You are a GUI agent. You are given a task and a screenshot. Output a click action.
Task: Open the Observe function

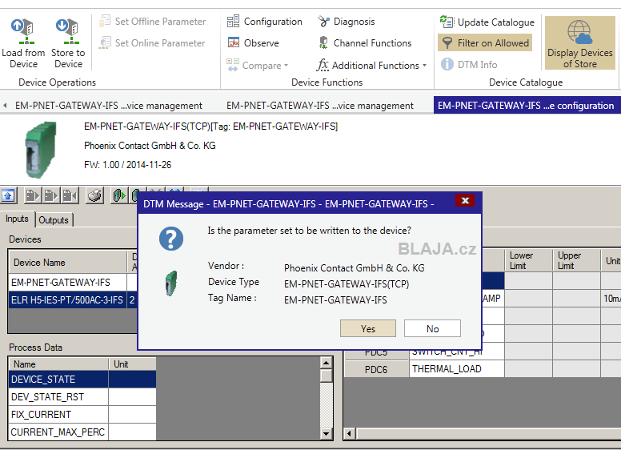[254, 42]
